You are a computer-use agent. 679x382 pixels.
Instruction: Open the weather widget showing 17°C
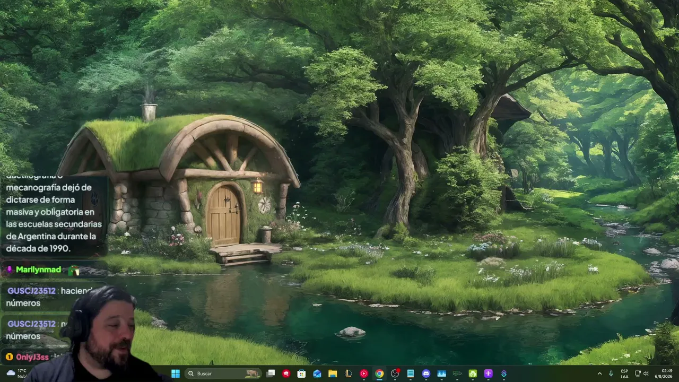pyautogui.click(x=16, y=374)
